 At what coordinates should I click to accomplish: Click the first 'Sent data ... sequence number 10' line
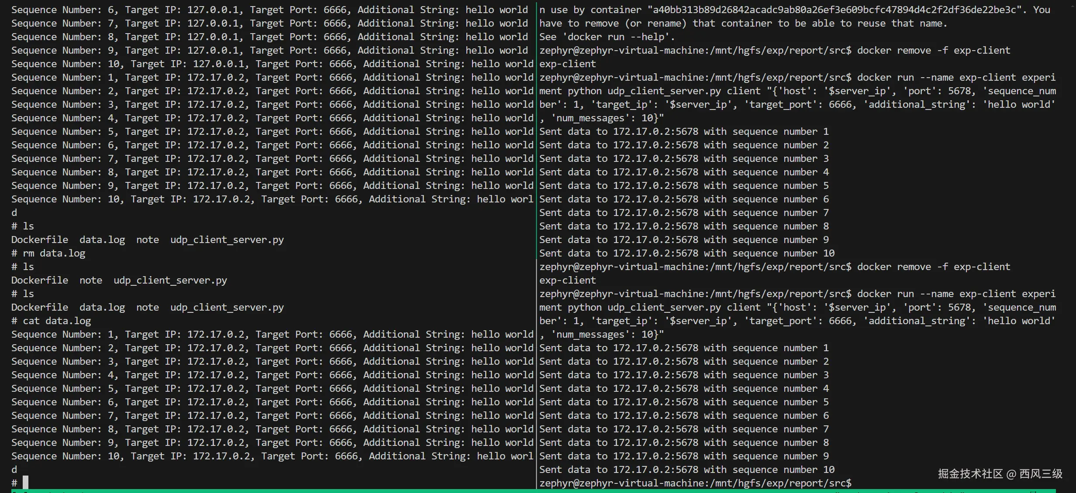tap(686, 253)
